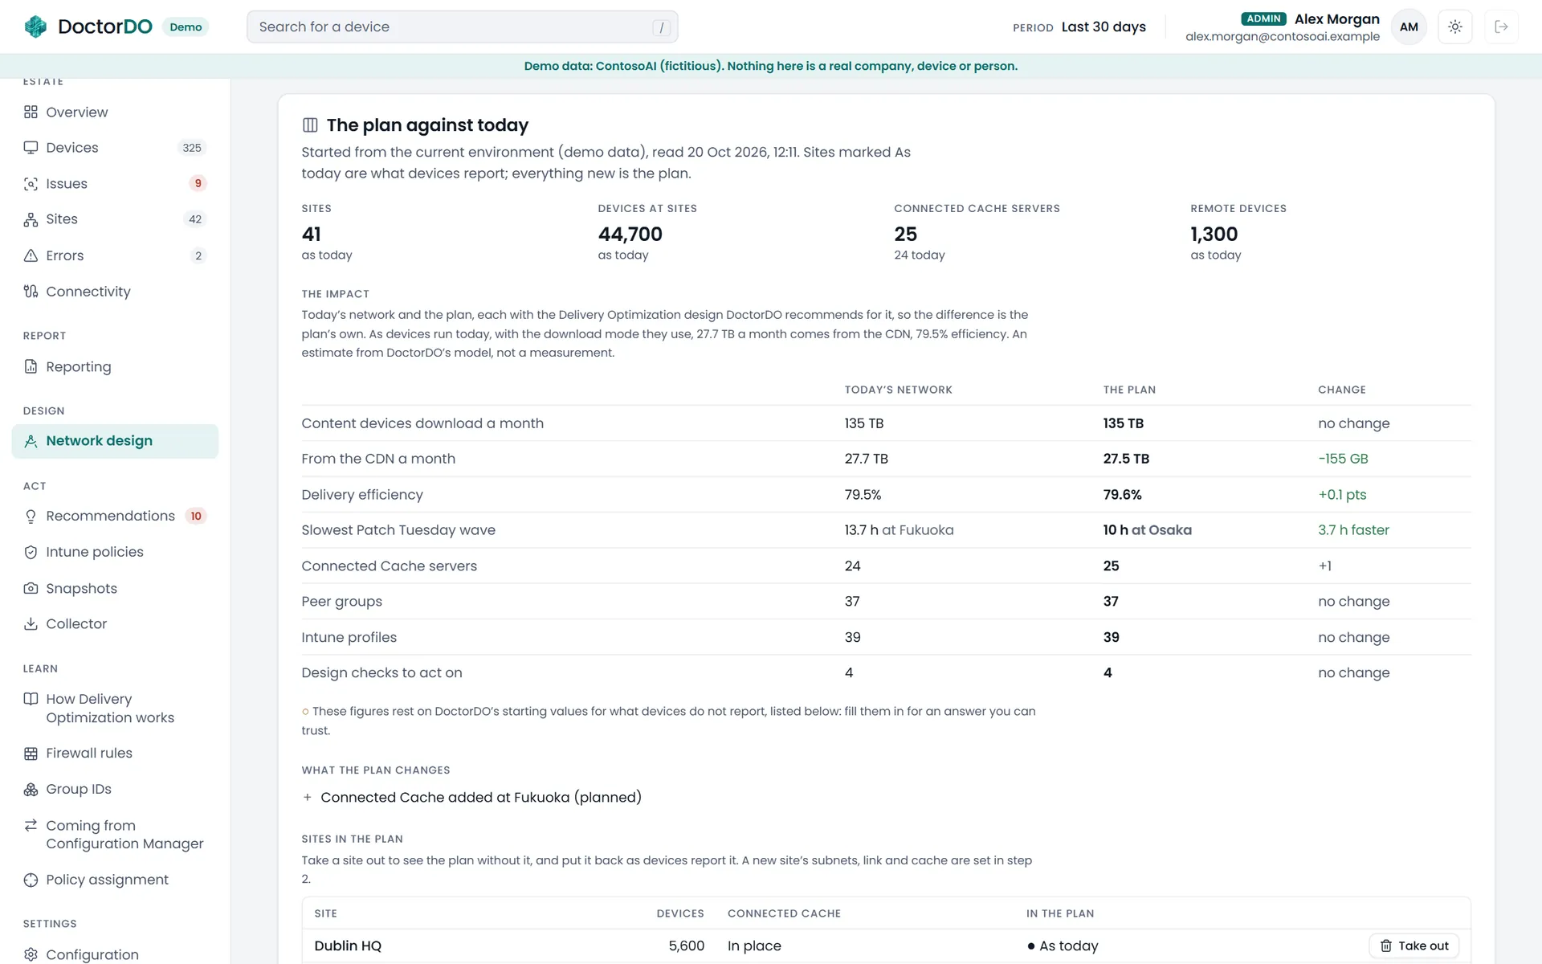Click the Issues count badge 9
Image resolution: width=1542 pixels, height=964 pixels.
click(198, 183)
